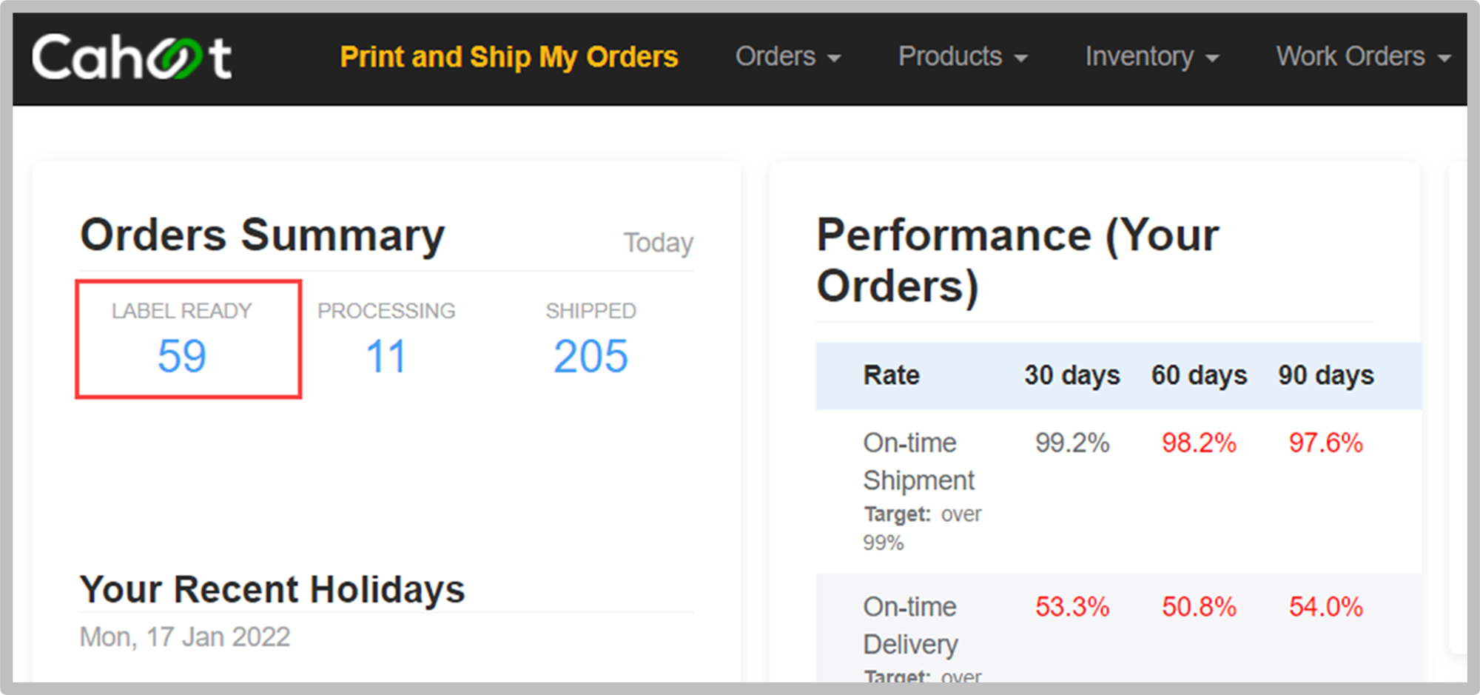Select the 60 days column header

tap(1199, 375)
